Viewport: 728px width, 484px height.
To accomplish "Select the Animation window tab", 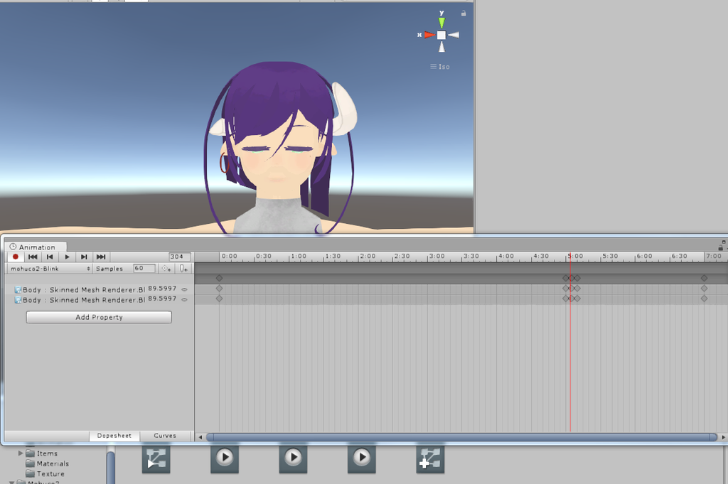I will (x=36, y=247).
